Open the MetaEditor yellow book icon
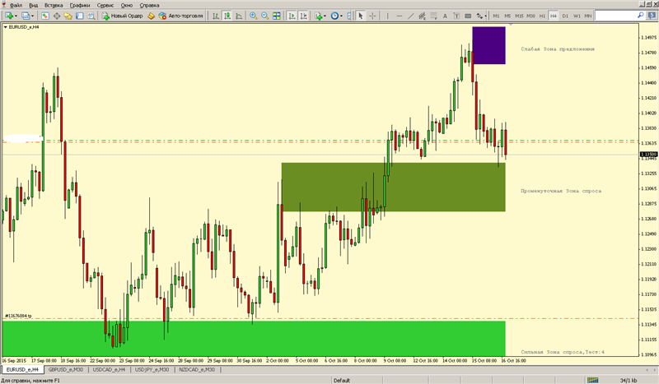The height and width of the screenshot is (384, 659). coord(151,16)
